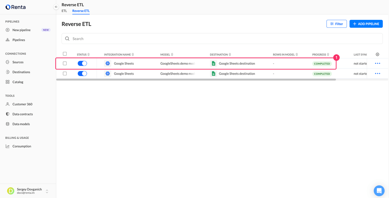Sort by Progress column

pos(321,54)
